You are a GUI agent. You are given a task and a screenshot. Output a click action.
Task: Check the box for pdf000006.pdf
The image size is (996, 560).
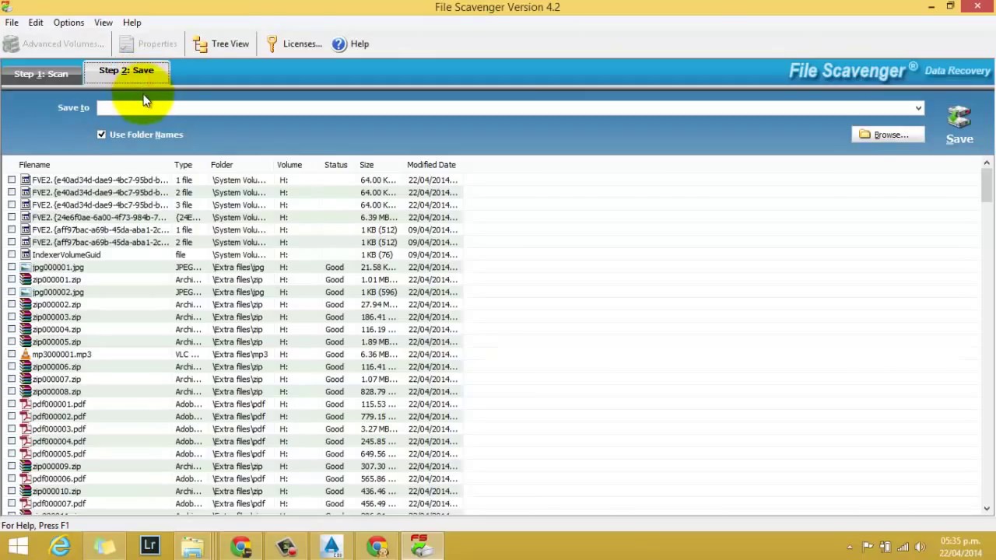click(x=12, y=479)
